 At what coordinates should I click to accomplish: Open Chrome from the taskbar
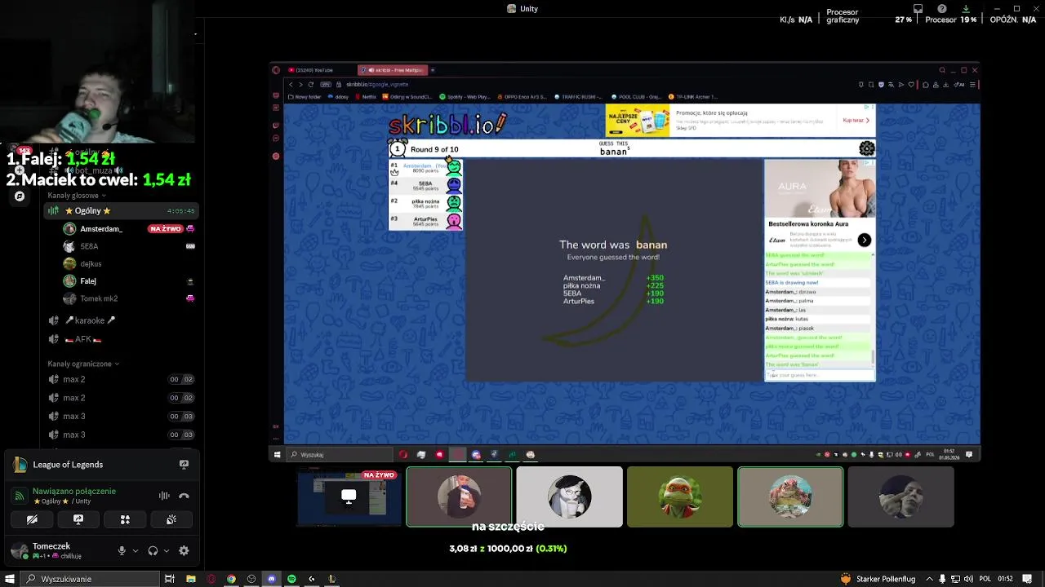point(232,579)
